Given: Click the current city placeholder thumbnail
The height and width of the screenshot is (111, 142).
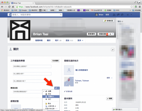Looking at the screenshot, I should click(x=69, y=70).
